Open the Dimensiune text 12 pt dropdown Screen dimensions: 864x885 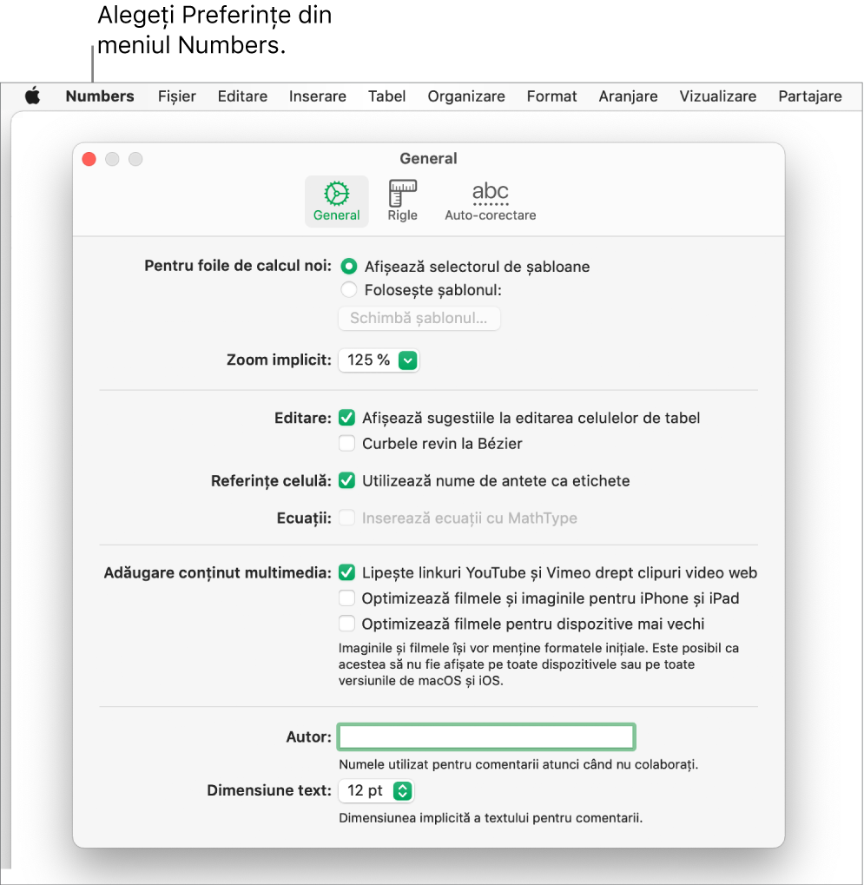[377, 790]
